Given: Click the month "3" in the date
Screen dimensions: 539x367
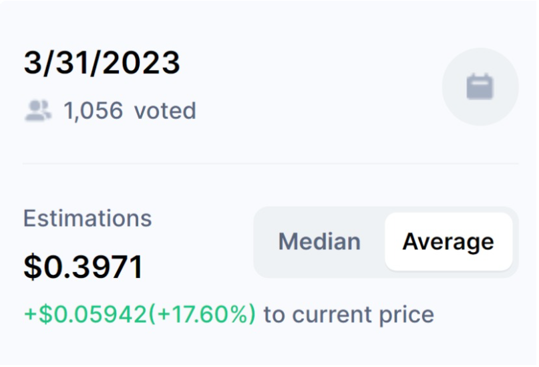Looking at the screenshot, I should 32,64.
